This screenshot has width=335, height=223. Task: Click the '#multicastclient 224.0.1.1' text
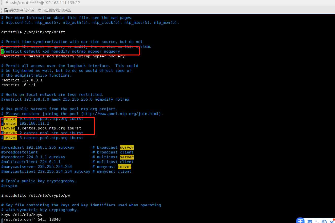31,162
